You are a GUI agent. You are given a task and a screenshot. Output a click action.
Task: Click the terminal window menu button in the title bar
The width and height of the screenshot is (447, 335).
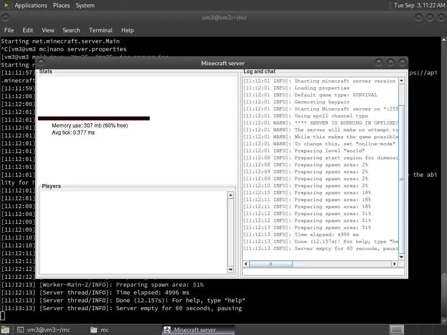point(5,17)
